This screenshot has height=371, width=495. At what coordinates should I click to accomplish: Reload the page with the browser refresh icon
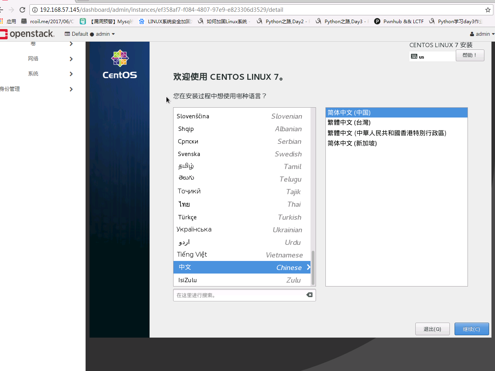point(22,10)
